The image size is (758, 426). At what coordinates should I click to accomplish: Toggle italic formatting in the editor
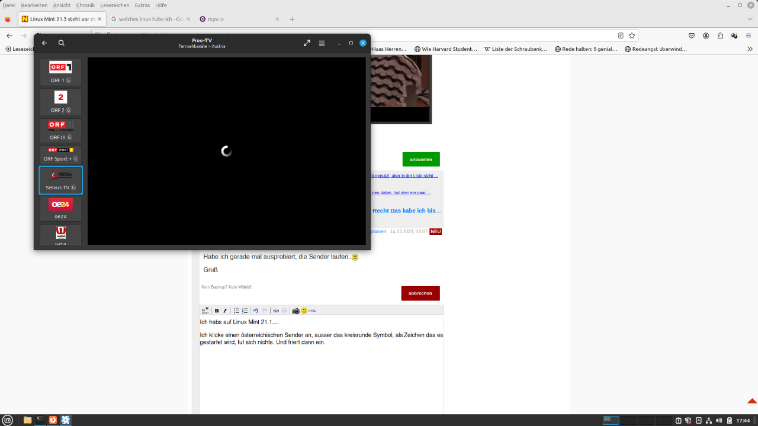(x=225, y=311)
